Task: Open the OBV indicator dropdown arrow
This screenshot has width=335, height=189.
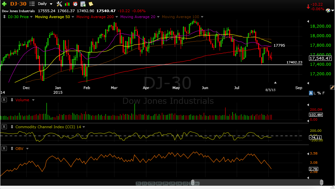Action: click(x=27, y=149)
